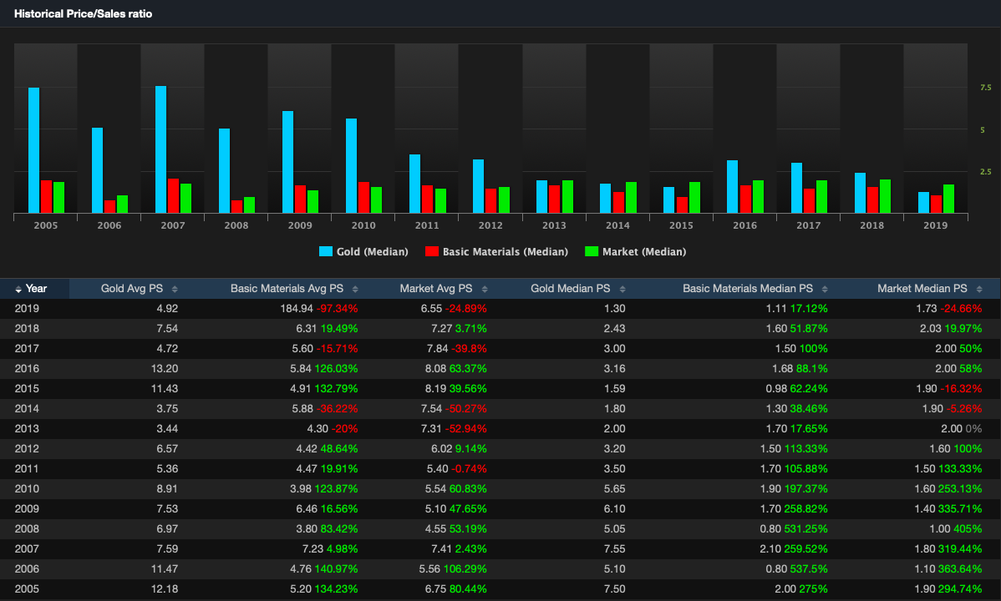The width and height of the screenshot is (1001, 601).
Task: Sort by the Gold Median PS header text
Action: pyautogui.click(x=570, y=288)
